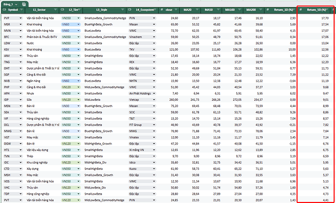This screenshot has width=336, height=203.
Task: Open the PVT symbol dropdown chip
Action: [x=13, y=200]
